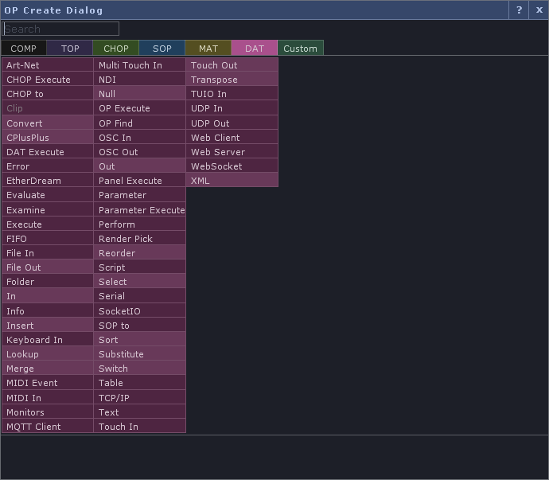The width and height of the screenshot is (549, 480).
Task: Choose the Lookup operator
Action: (x=48, y=354)
